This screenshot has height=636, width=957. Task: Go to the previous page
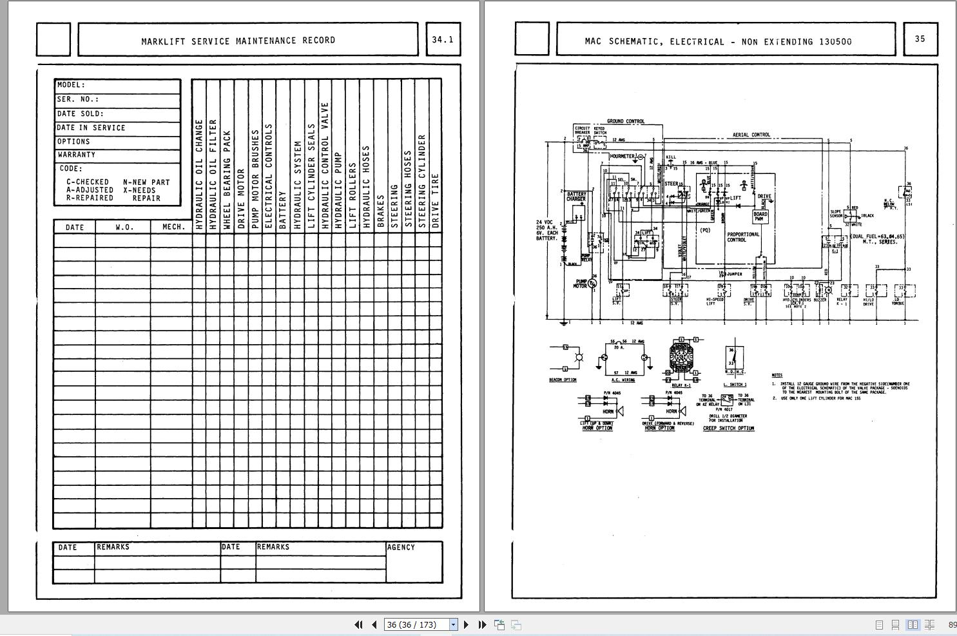[x=374, y=624]
